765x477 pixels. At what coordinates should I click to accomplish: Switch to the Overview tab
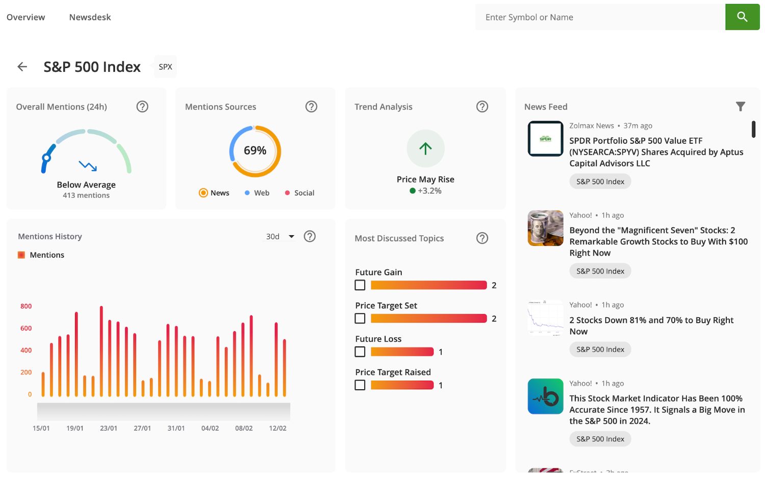[25, 17]
